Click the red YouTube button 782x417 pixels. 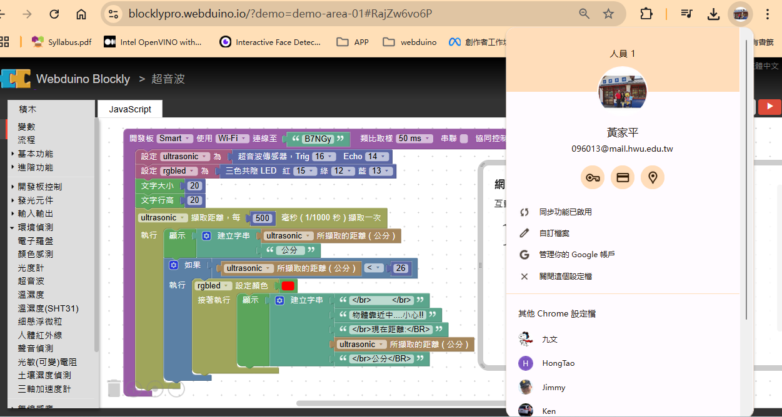(769, 107)
